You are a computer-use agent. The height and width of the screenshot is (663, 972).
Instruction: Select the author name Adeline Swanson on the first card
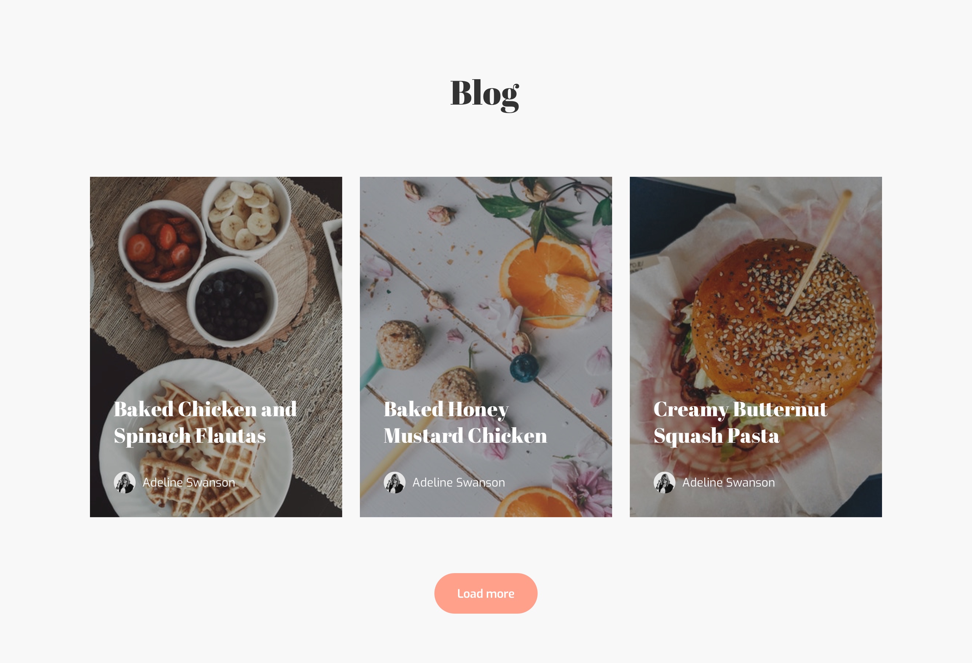[189, 483]
